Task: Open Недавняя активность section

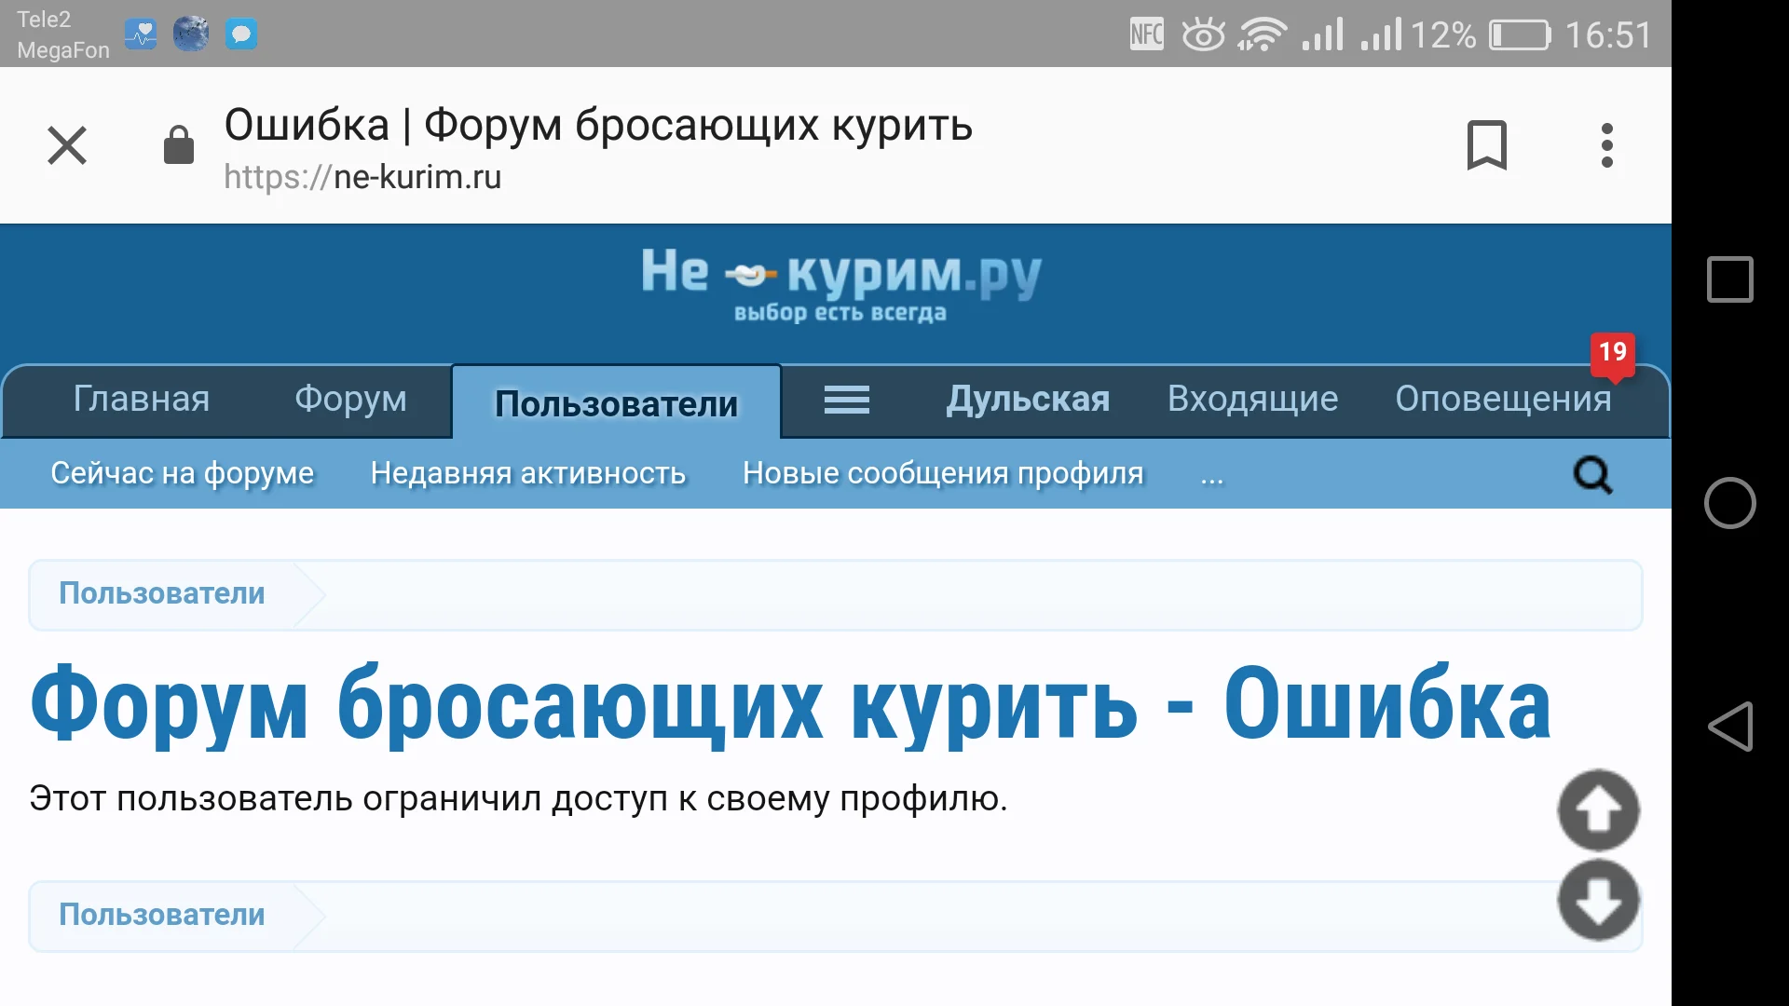Action: [527, 473]
